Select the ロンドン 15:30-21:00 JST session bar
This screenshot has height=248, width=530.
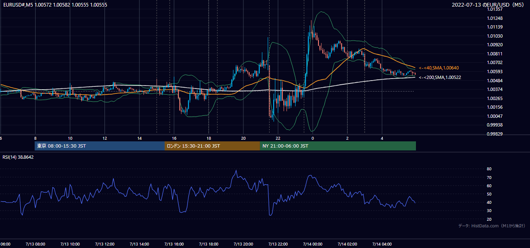pyautogui.click(x=212, y=146)
